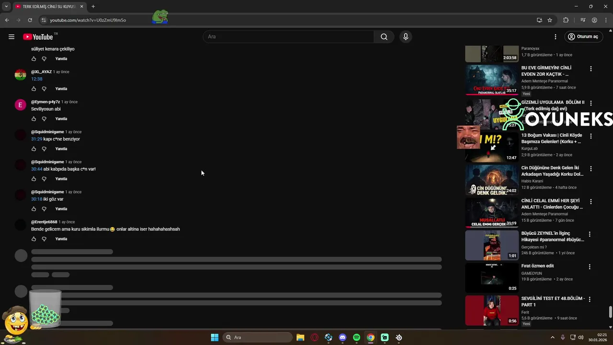Image resolution: width=613 pixels, height=345 pixels.
Task: Open options for 'Fırat özmen edit' video
Action: [x=590, y=267]
